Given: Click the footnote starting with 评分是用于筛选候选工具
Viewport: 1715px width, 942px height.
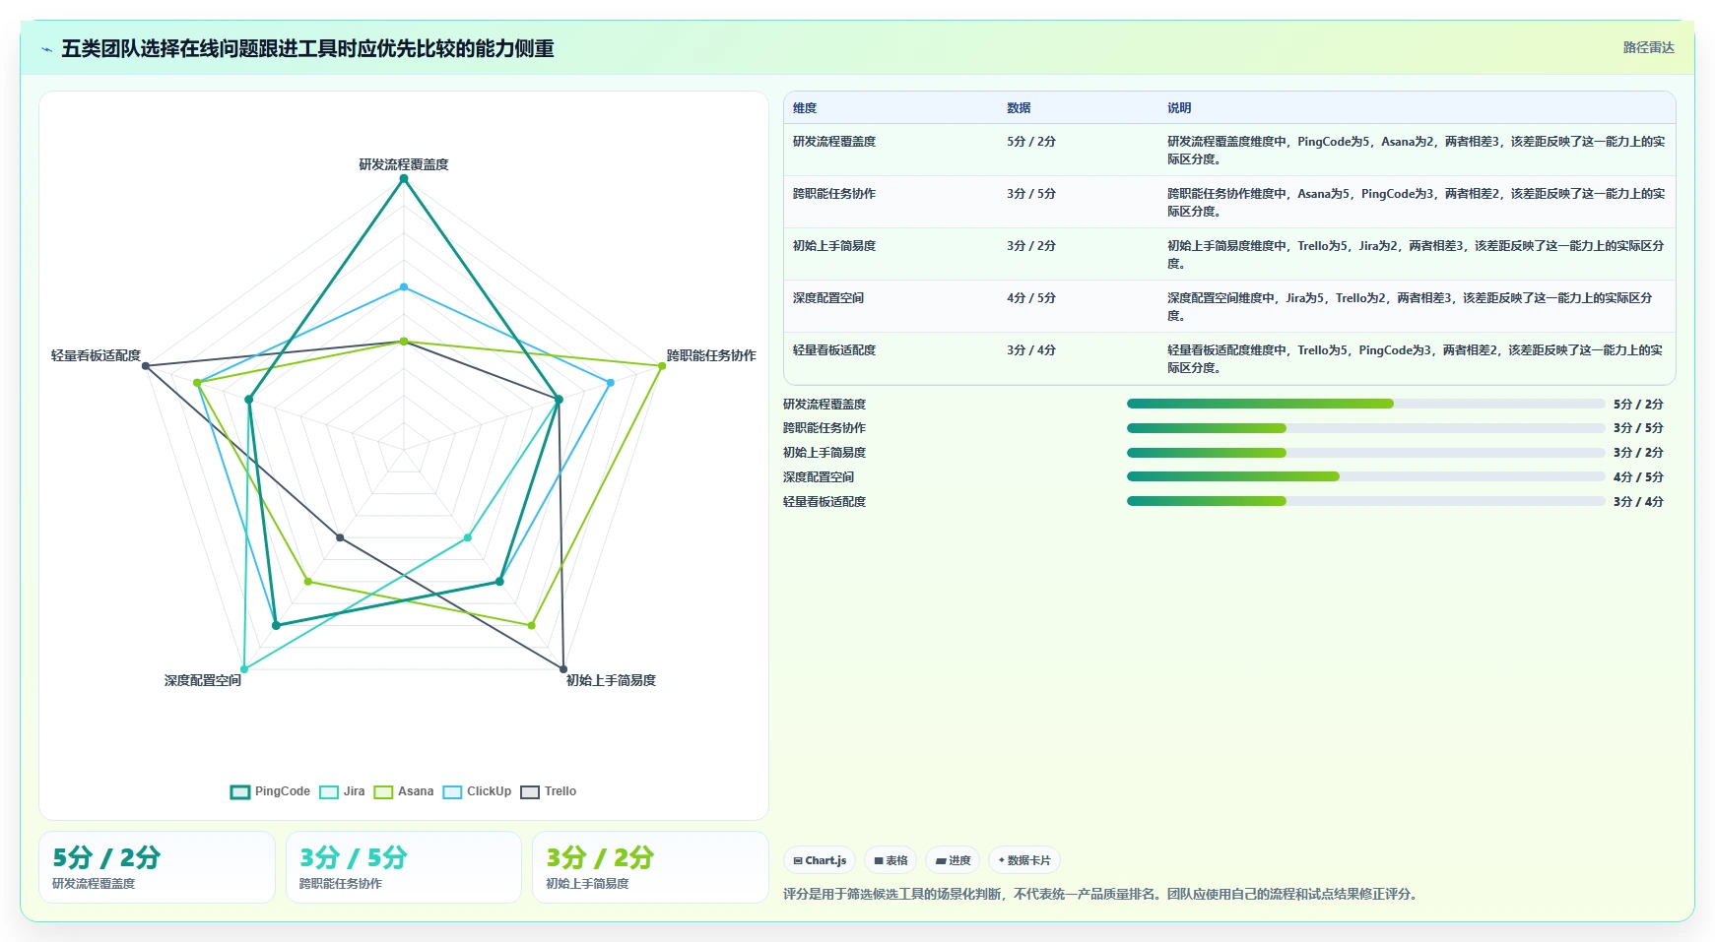Looking at the screenshot, I should click(x=1102, y=895).
